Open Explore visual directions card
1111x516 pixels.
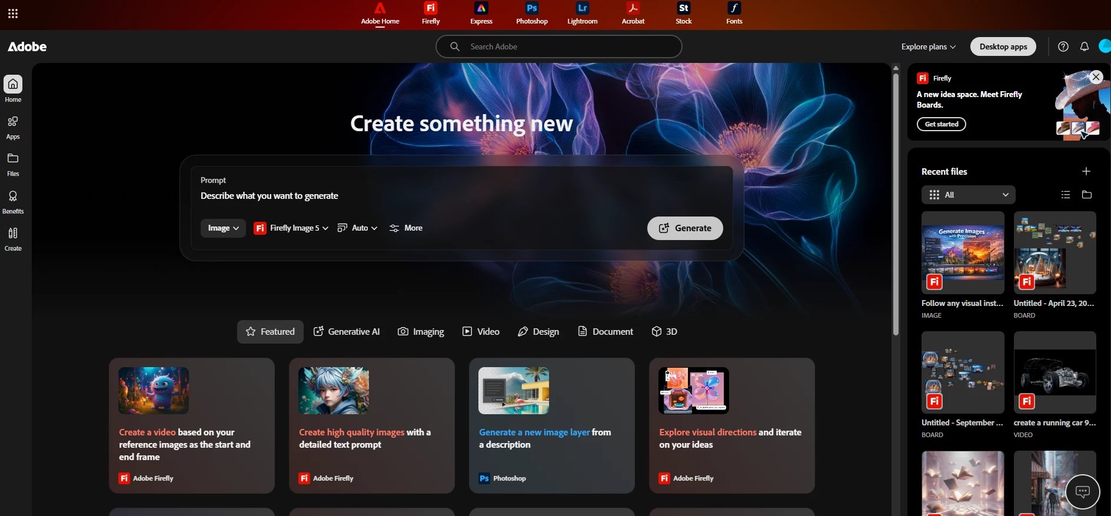(x=732, y=425)
